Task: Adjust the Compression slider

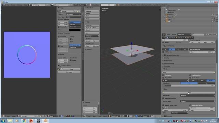Action: 189,85
